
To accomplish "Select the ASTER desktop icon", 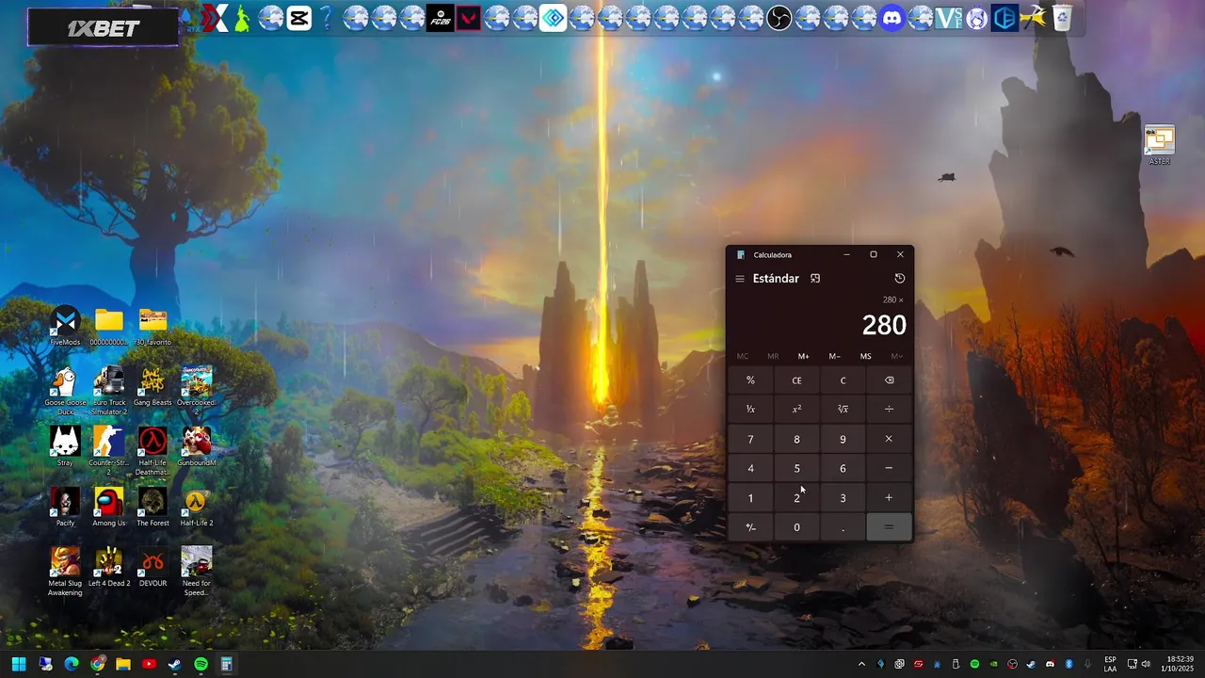I will pos(1160,146).
